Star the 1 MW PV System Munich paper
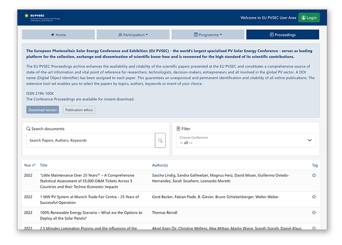Image resolution: width=342 pixels, height=245 pixels. [x=314, y=197]
